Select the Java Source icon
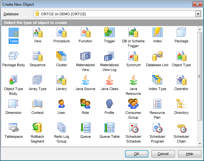This screenshot has height=161, width=204. pos(85,80)
